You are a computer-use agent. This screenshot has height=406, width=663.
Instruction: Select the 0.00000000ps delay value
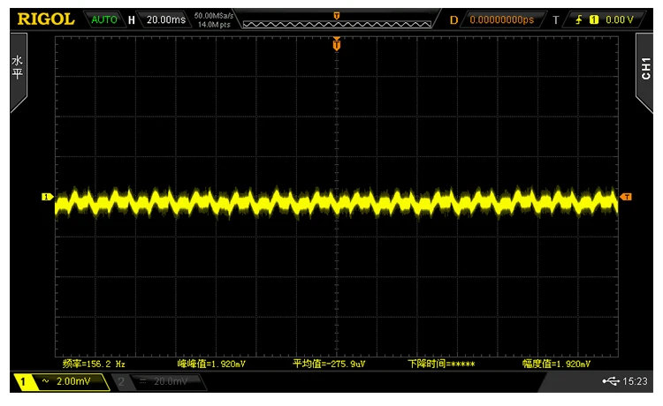click(x=502, y=19)
